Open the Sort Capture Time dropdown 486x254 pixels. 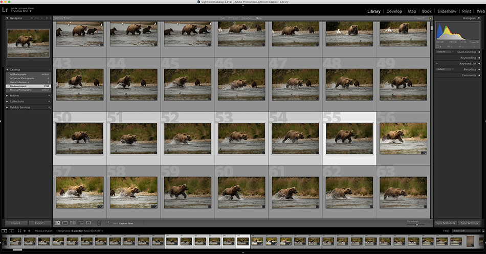[126, 223]
